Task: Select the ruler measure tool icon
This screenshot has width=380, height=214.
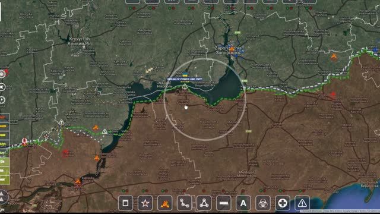Action: click(x=224, y=203)
